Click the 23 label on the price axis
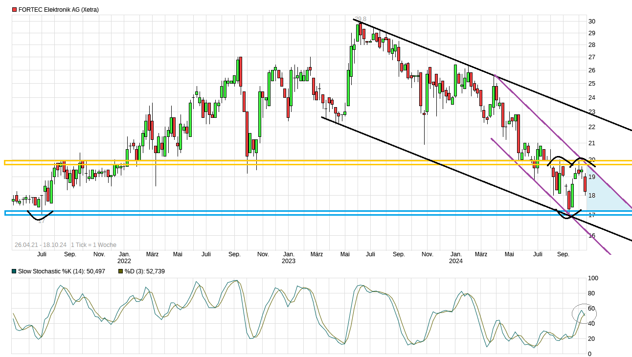 click(x=592, y=112)
